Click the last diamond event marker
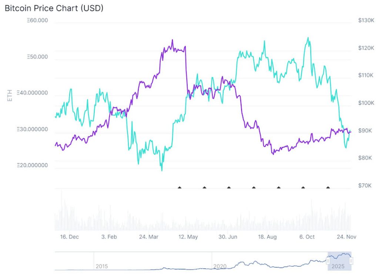The image size is (379, 277). (328, 187)
